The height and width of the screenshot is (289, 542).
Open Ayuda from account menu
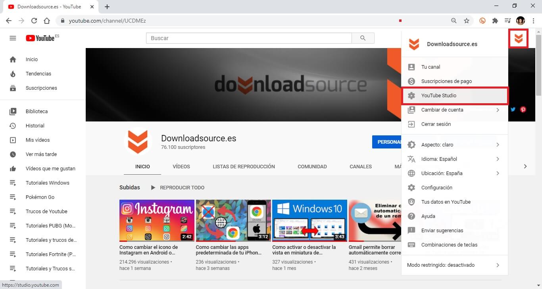455,216
